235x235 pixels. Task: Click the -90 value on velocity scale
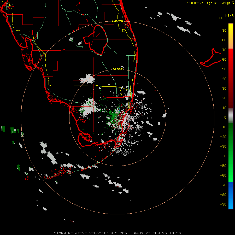[x=223, y=204]
